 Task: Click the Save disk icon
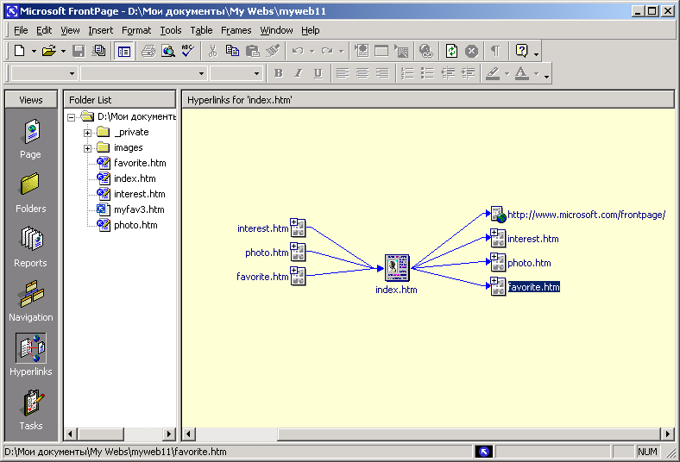(79, 51)
